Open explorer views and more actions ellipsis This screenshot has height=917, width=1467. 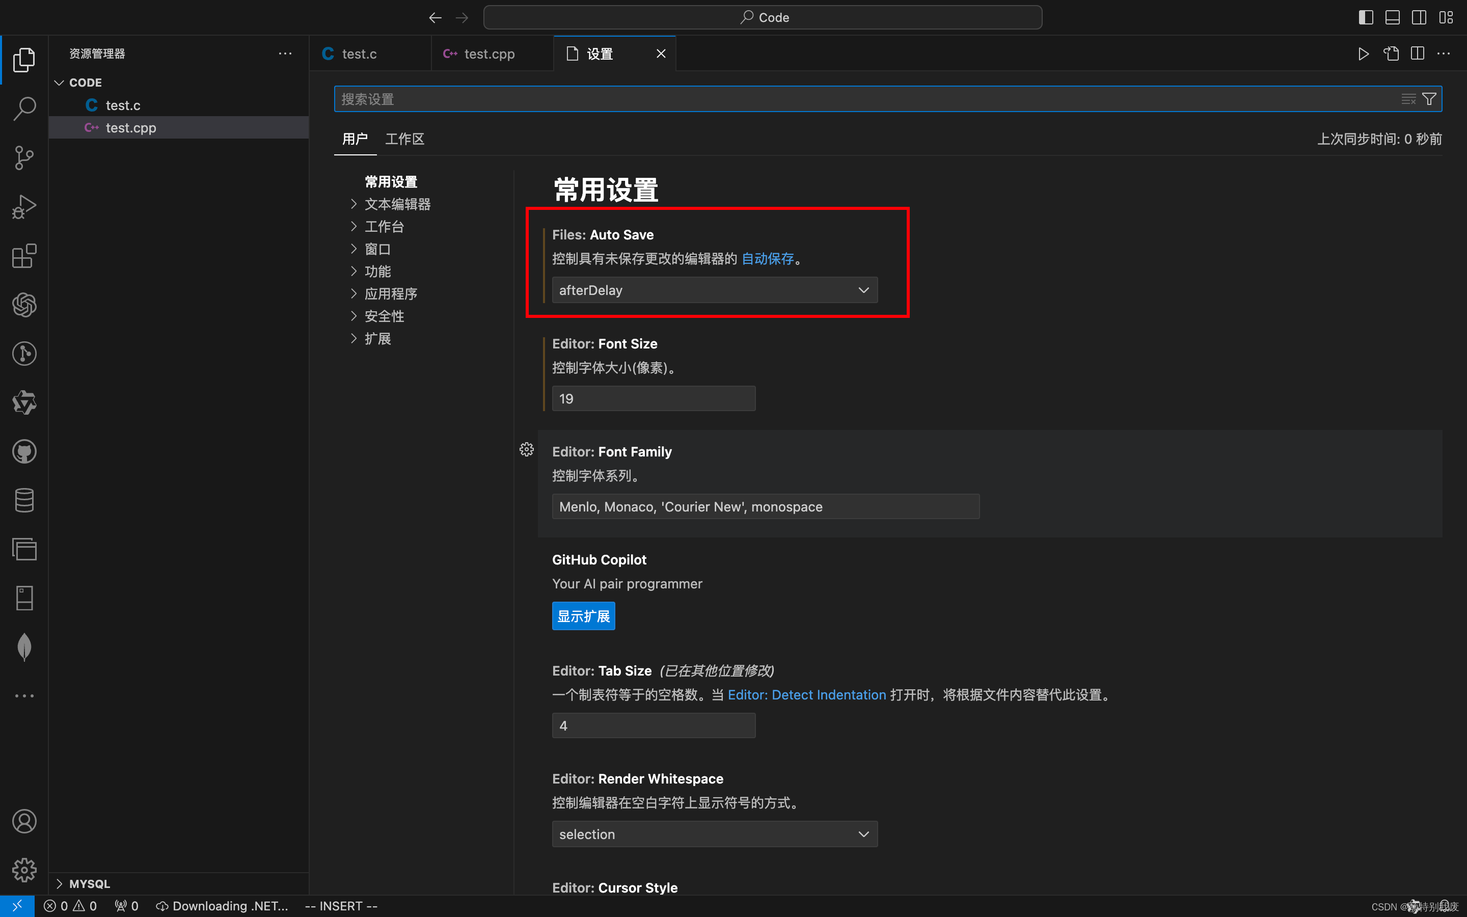click(x=285, y=54)
